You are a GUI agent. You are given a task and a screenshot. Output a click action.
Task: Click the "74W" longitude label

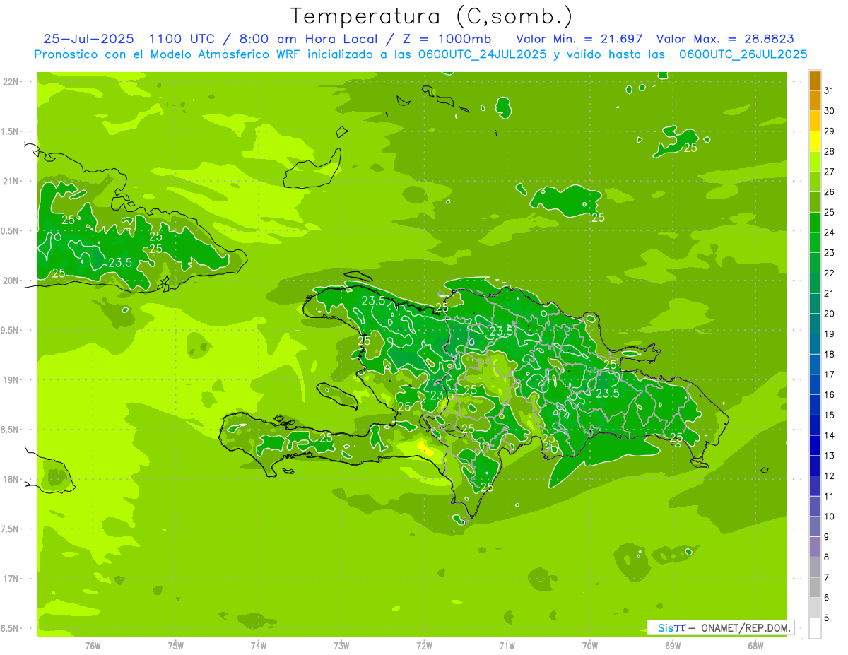259,646
